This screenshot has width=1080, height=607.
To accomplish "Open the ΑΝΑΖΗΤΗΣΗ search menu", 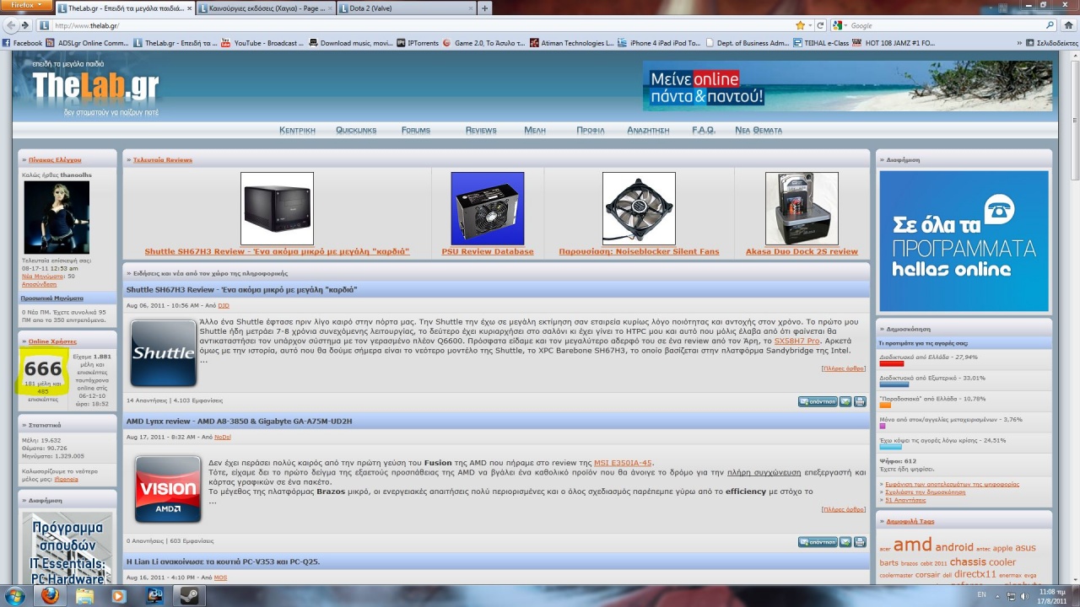I will point(648,130).
